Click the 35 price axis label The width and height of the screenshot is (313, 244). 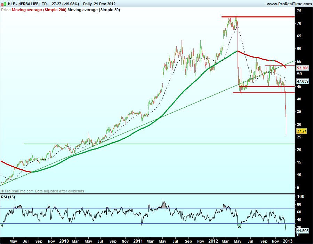[x=299, y=112]
